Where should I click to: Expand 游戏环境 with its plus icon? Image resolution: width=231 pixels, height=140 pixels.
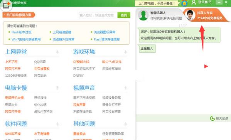click(x=126, y=52)
